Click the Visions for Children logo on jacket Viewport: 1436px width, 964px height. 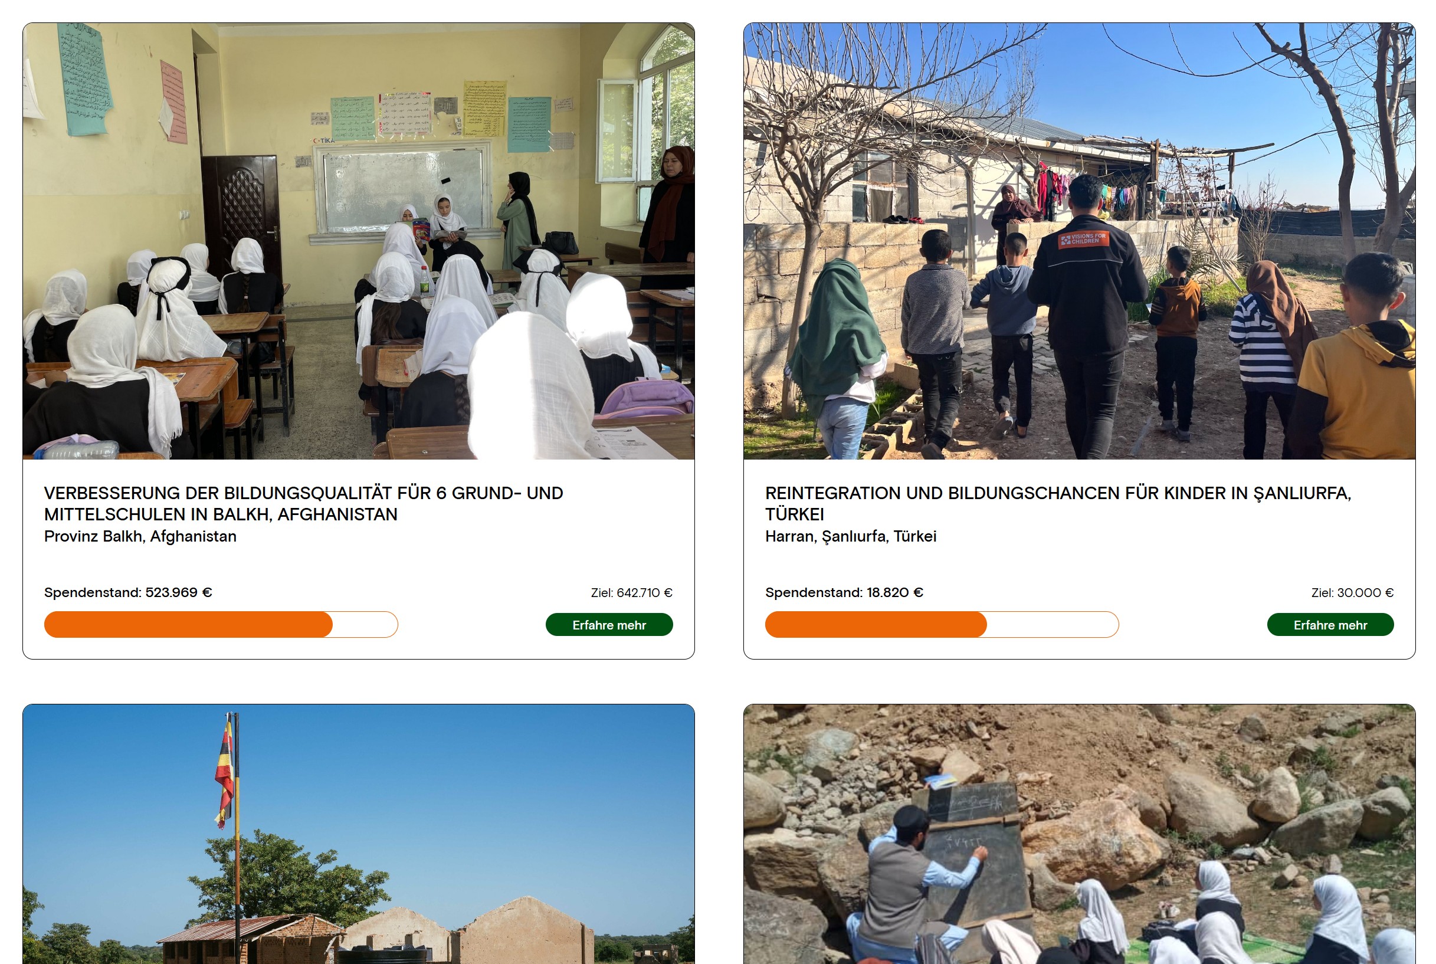pyautogui.click(x=1083, y=239)
